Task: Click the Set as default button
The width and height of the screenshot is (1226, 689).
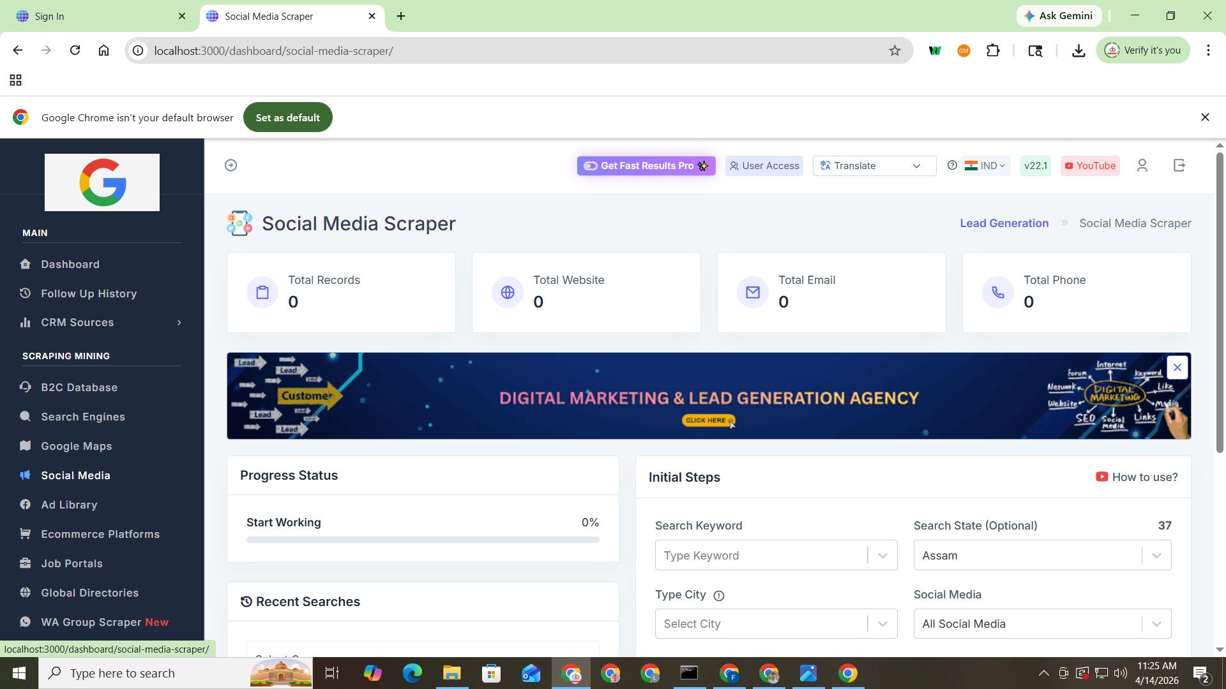Action: click(288, 117)
